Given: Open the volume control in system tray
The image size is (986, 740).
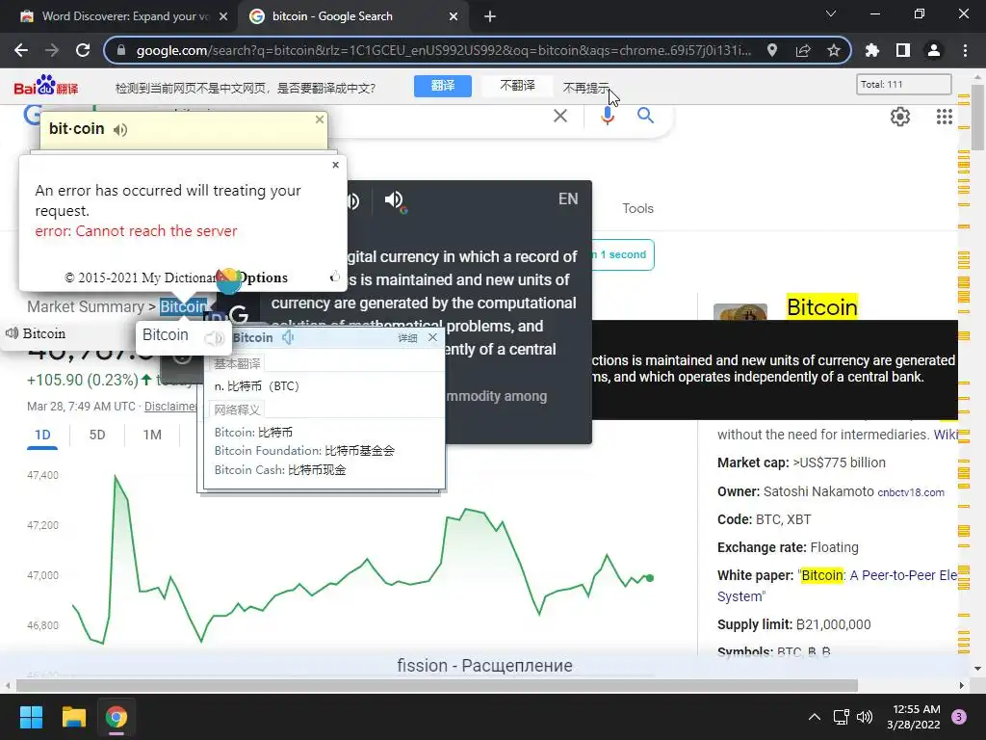Looking at the screenshot, I should [865, 717].
